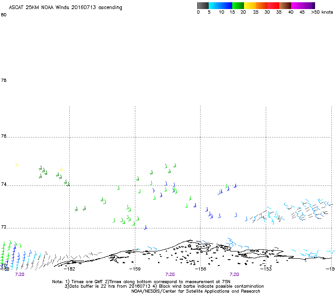Click the -162 longitude axis label
Screen dimensions: 335x294
tap(69, 269)
